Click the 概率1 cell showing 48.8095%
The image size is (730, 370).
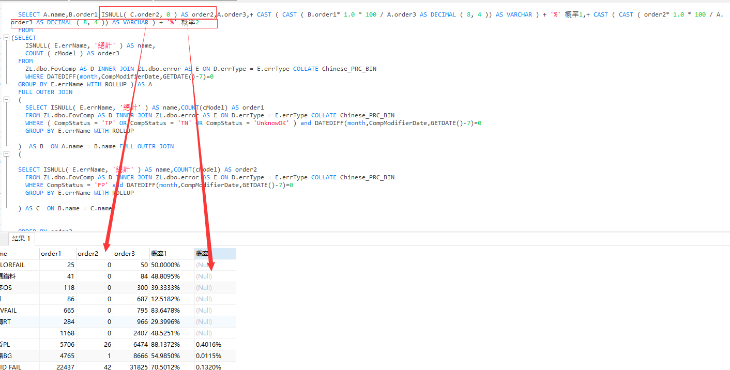click(x=172, y=276)
